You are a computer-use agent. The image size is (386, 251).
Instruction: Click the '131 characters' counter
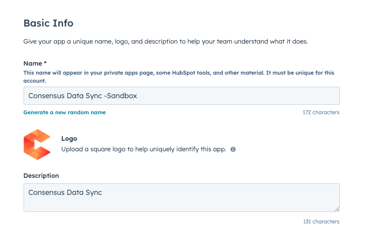click(x=321, y=221)
